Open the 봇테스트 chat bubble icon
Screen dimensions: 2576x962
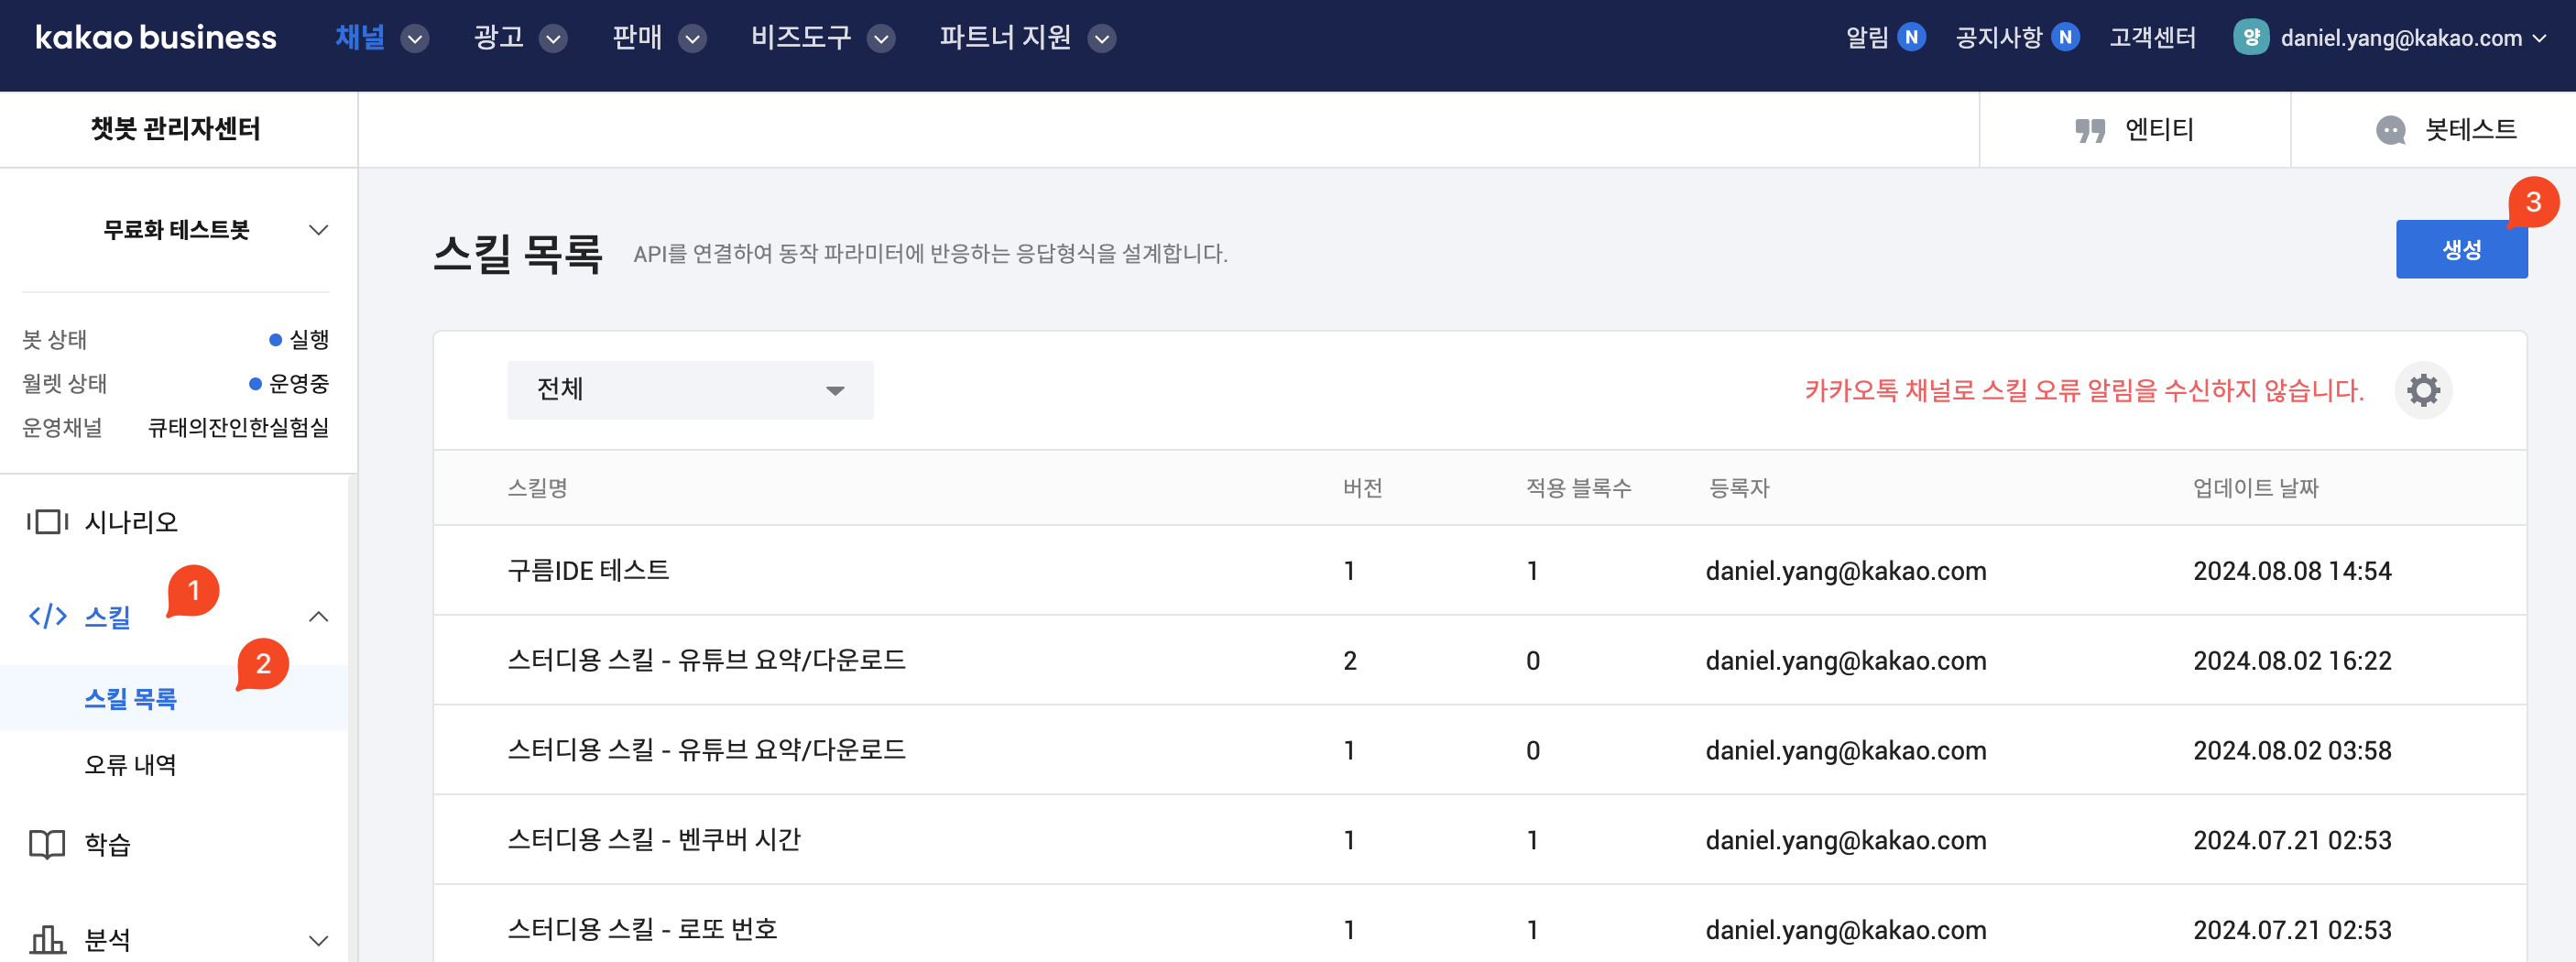pos(2390,130)
